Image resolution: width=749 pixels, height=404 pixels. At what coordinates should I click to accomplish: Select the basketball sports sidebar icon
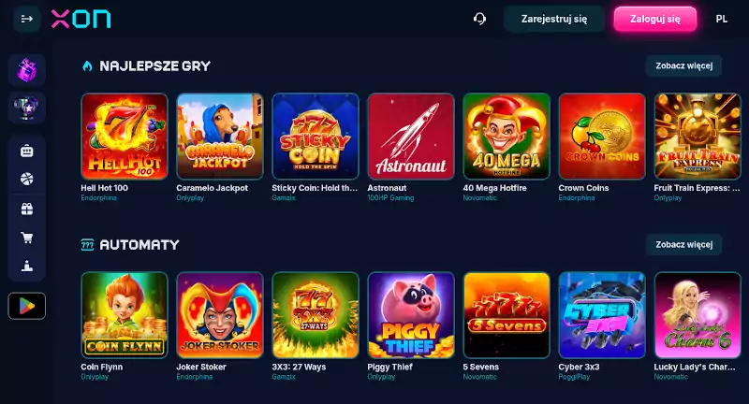click(27, 180)
